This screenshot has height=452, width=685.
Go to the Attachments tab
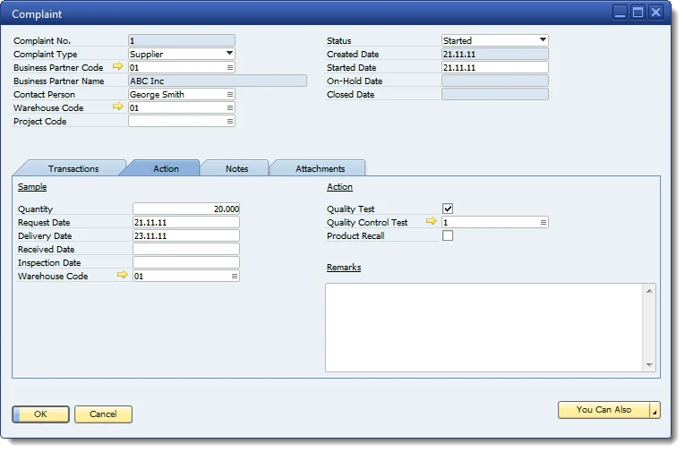point(320,168)
